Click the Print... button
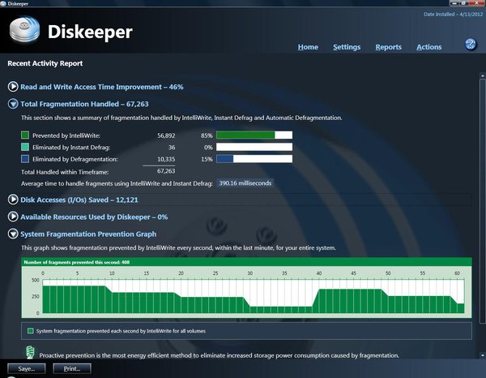 71,368
